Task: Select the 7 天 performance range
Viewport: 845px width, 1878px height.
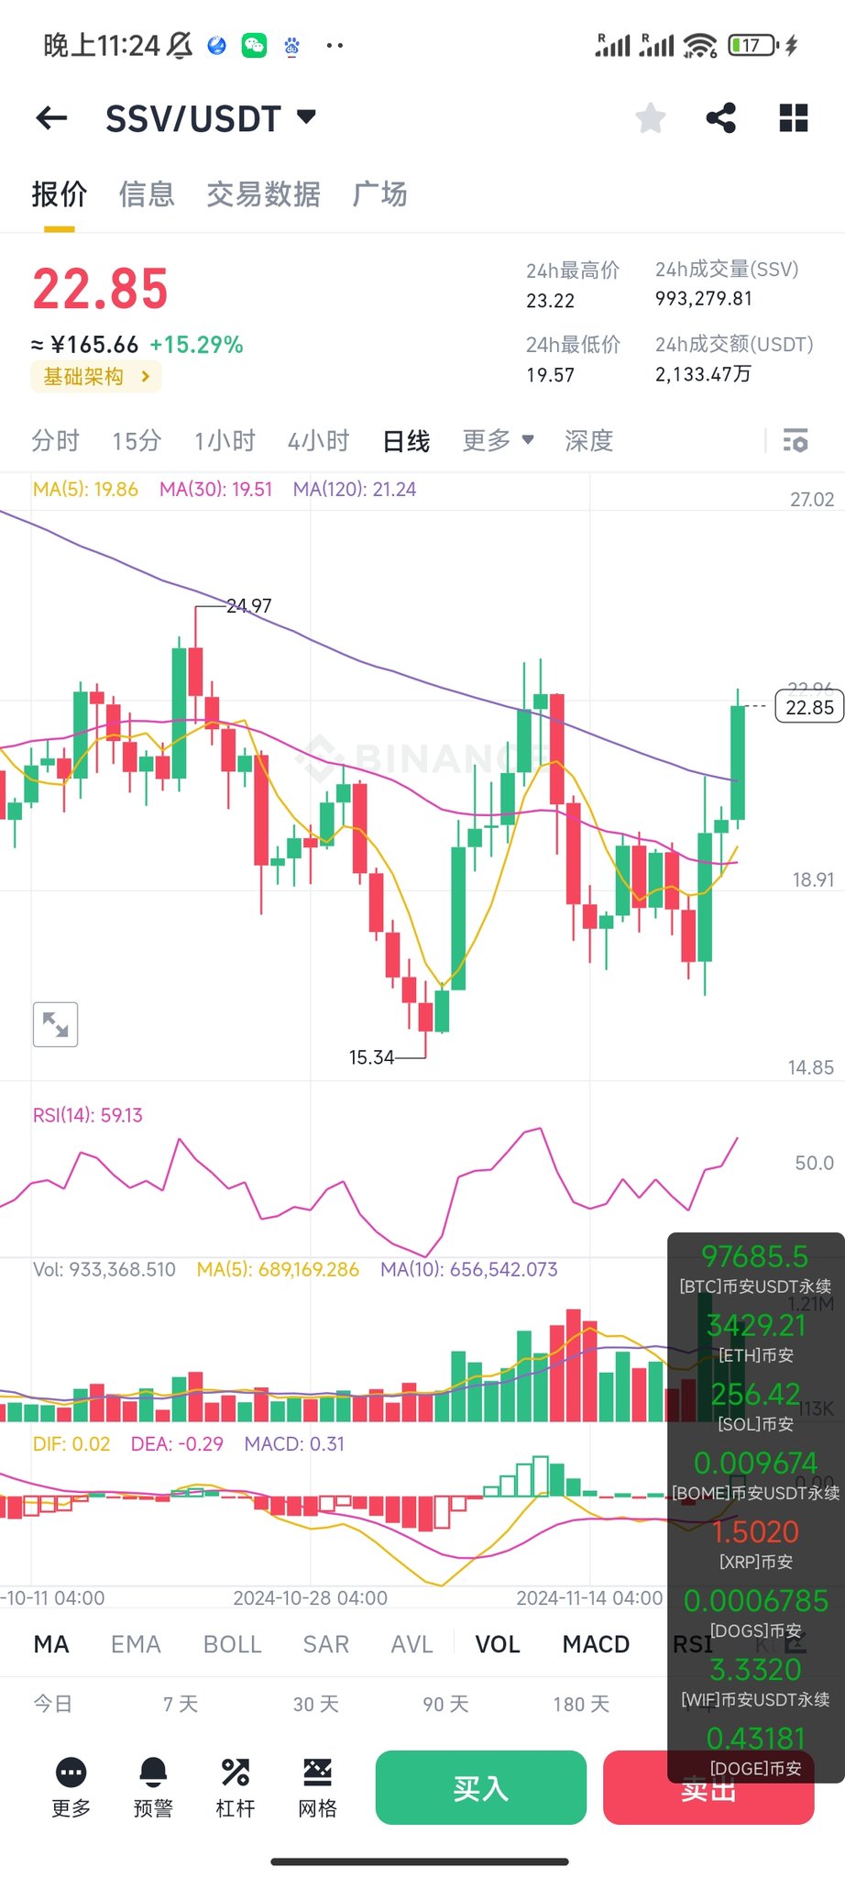Action: (x=181, y=1704)
